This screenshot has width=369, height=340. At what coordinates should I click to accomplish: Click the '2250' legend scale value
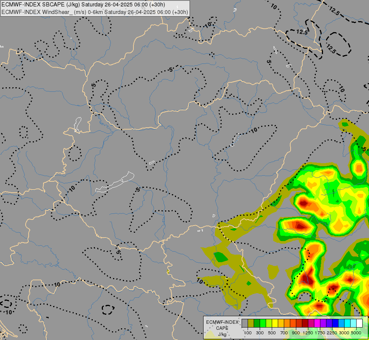click(332, 333)
